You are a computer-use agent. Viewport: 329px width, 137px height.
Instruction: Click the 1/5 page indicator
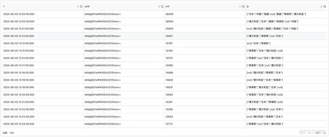pos(317,133)
